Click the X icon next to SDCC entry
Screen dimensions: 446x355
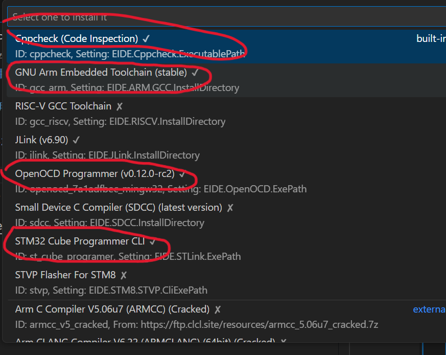(230, 207)
